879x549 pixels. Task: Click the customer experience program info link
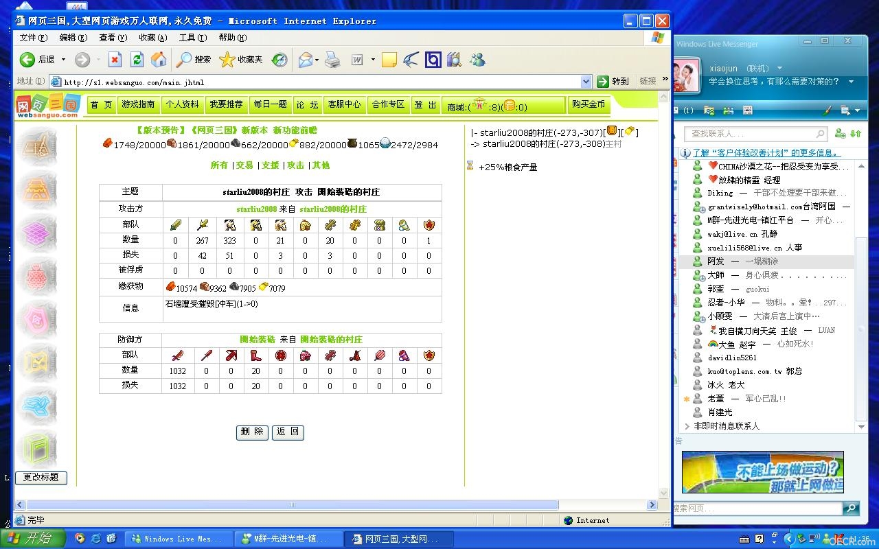766,153
